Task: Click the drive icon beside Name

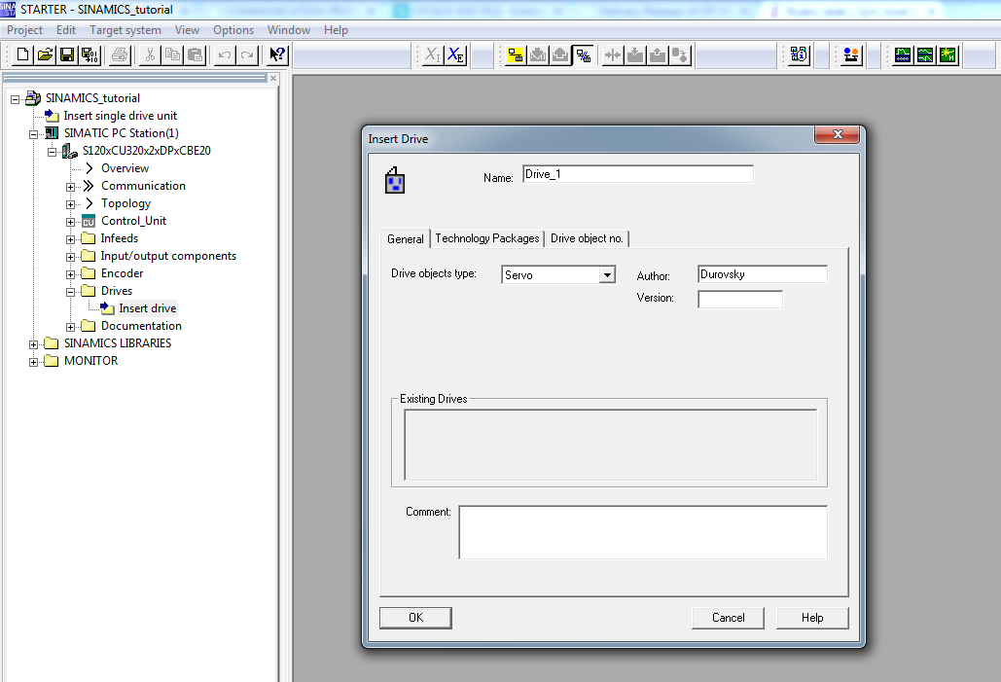Action: pyautogui.click(x=395, y=181)
